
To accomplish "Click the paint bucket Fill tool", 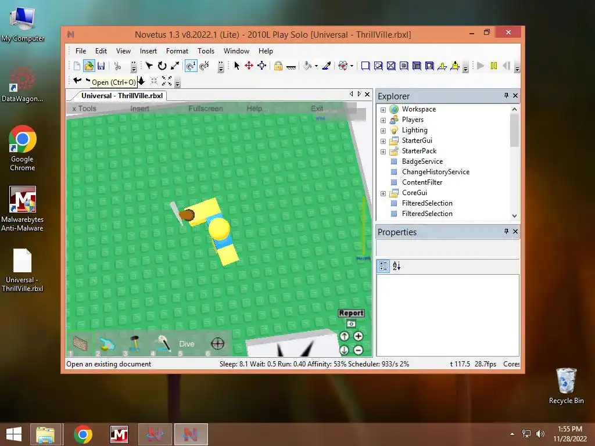I will tap(307, 66).
